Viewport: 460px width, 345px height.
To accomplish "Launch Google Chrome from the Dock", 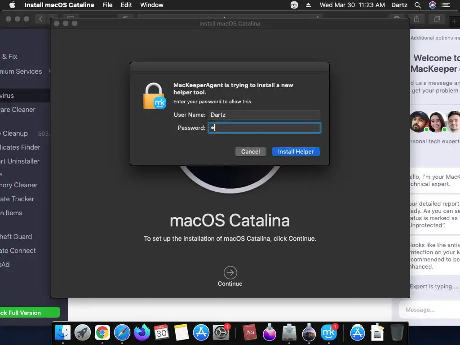I will 102,332.
